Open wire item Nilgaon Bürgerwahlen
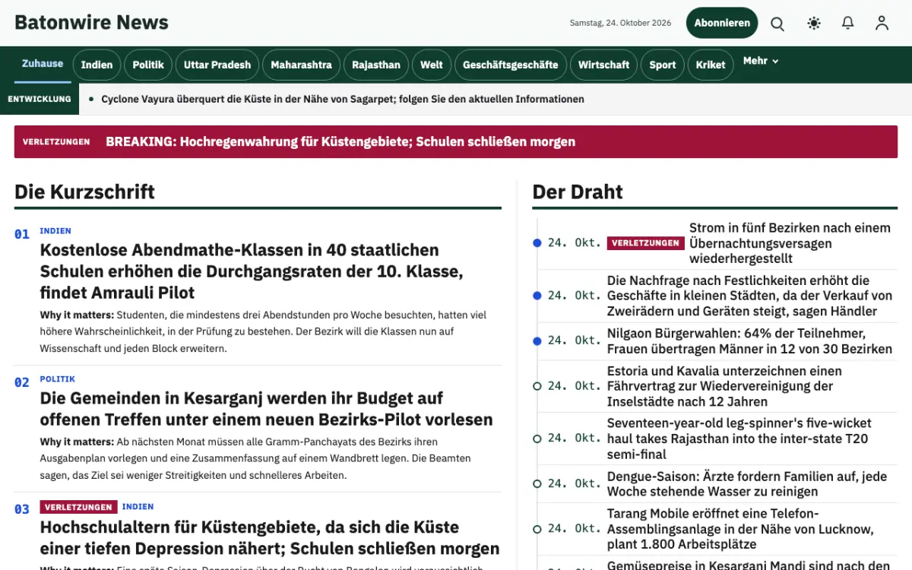912x570 pixels. (x=749, y=341)
